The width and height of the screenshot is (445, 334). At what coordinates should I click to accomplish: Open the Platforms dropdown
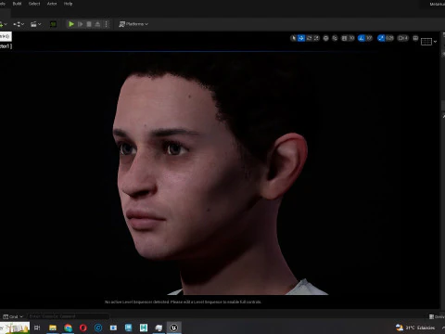133,24
